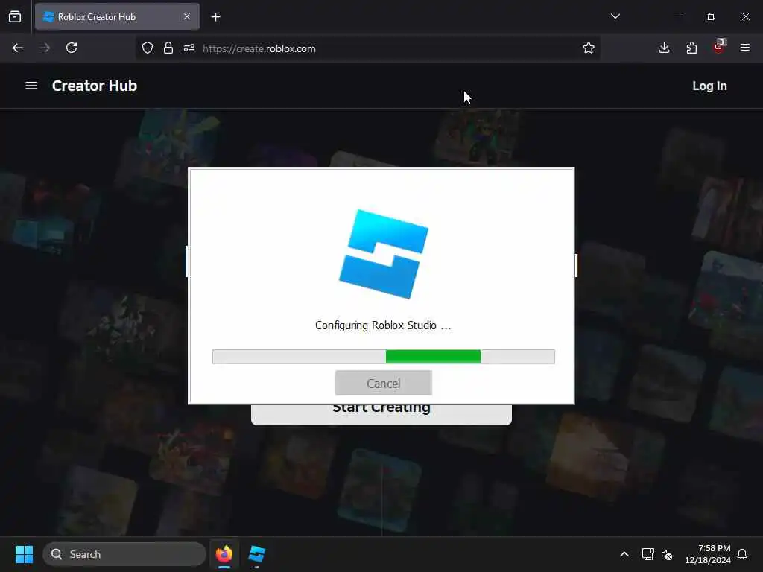Click the Roblox Studio logo in installer
The image size is (763, 572).
pos(384,253)
